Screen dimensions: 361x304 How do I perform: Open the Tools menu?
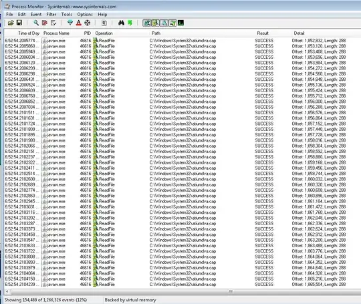pyautogui.click(x=67, y=14)
